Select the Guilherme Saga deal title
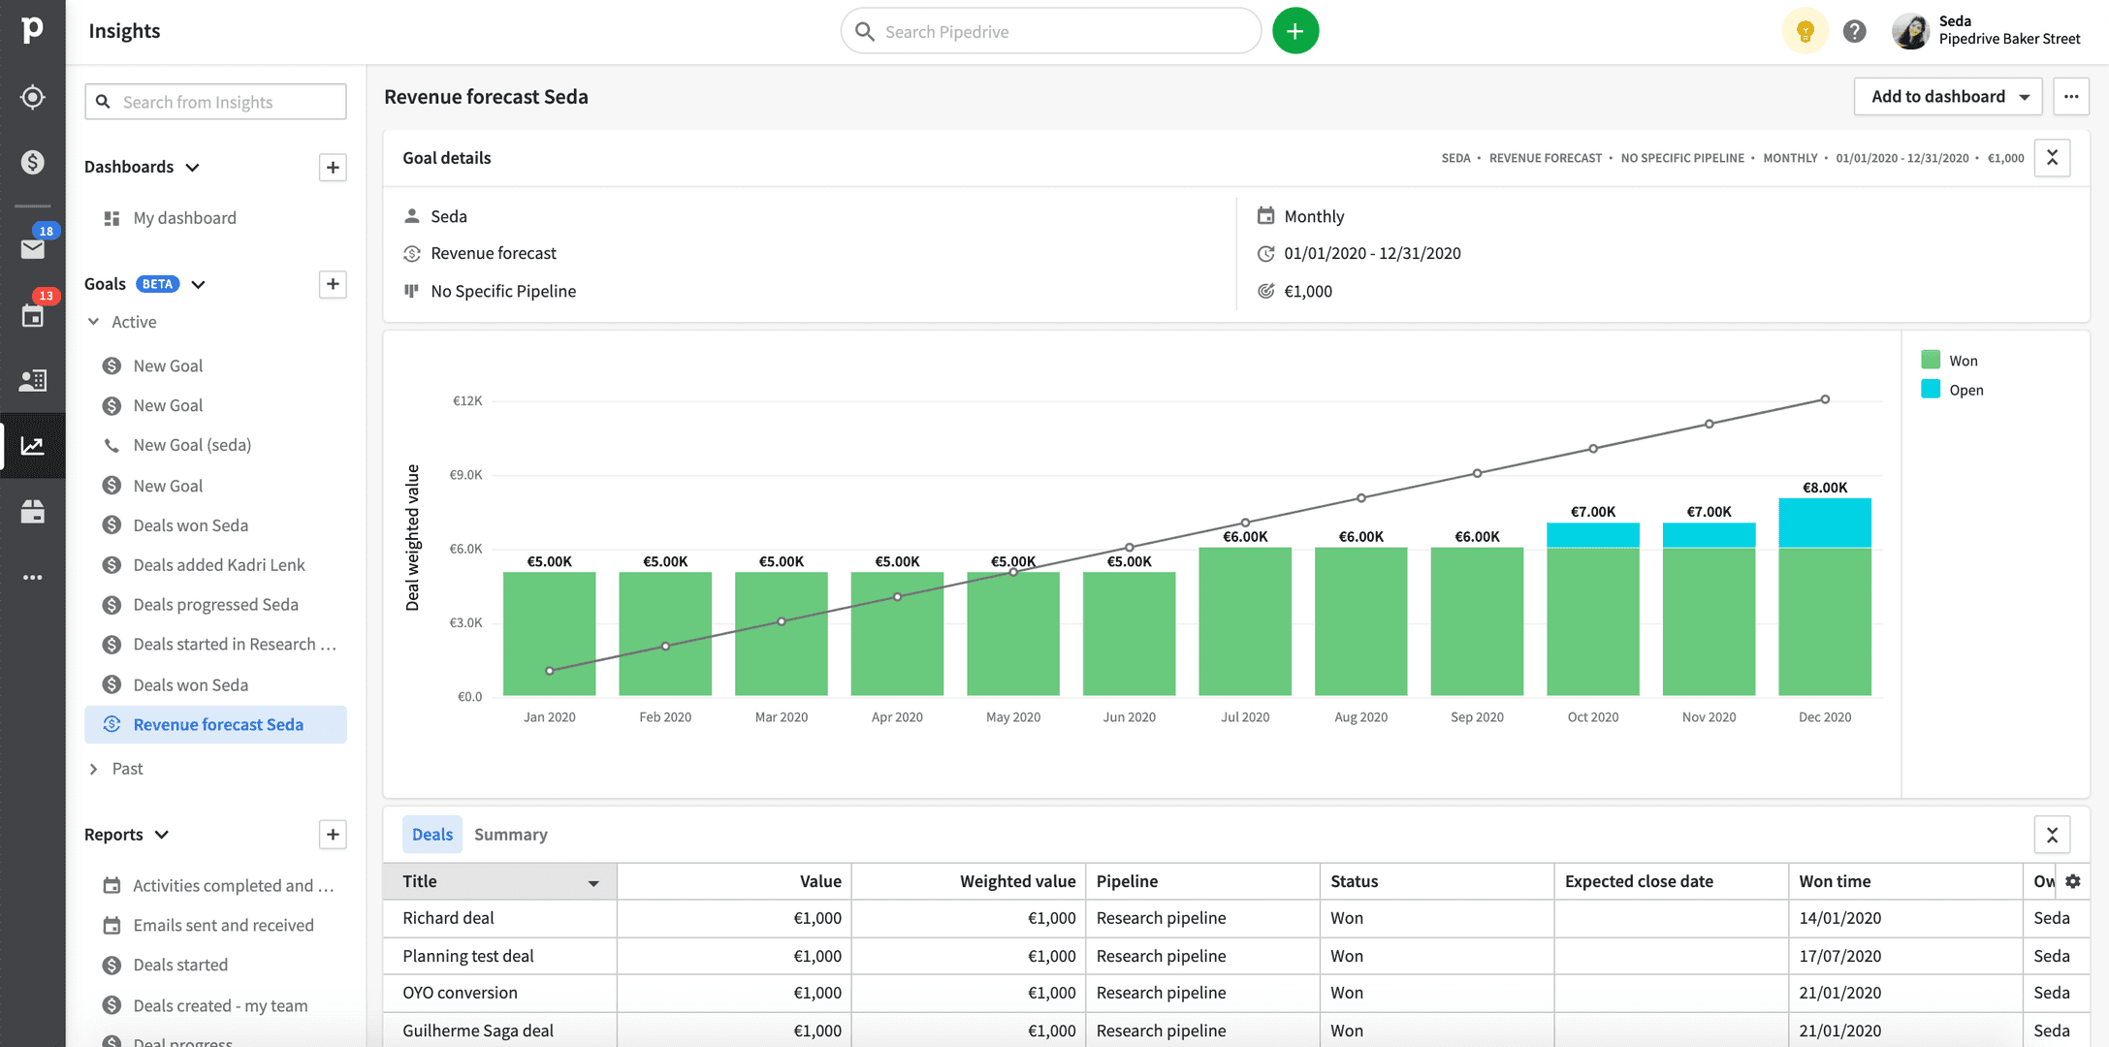The image size is (2109, 1047). click(478, 1031)
